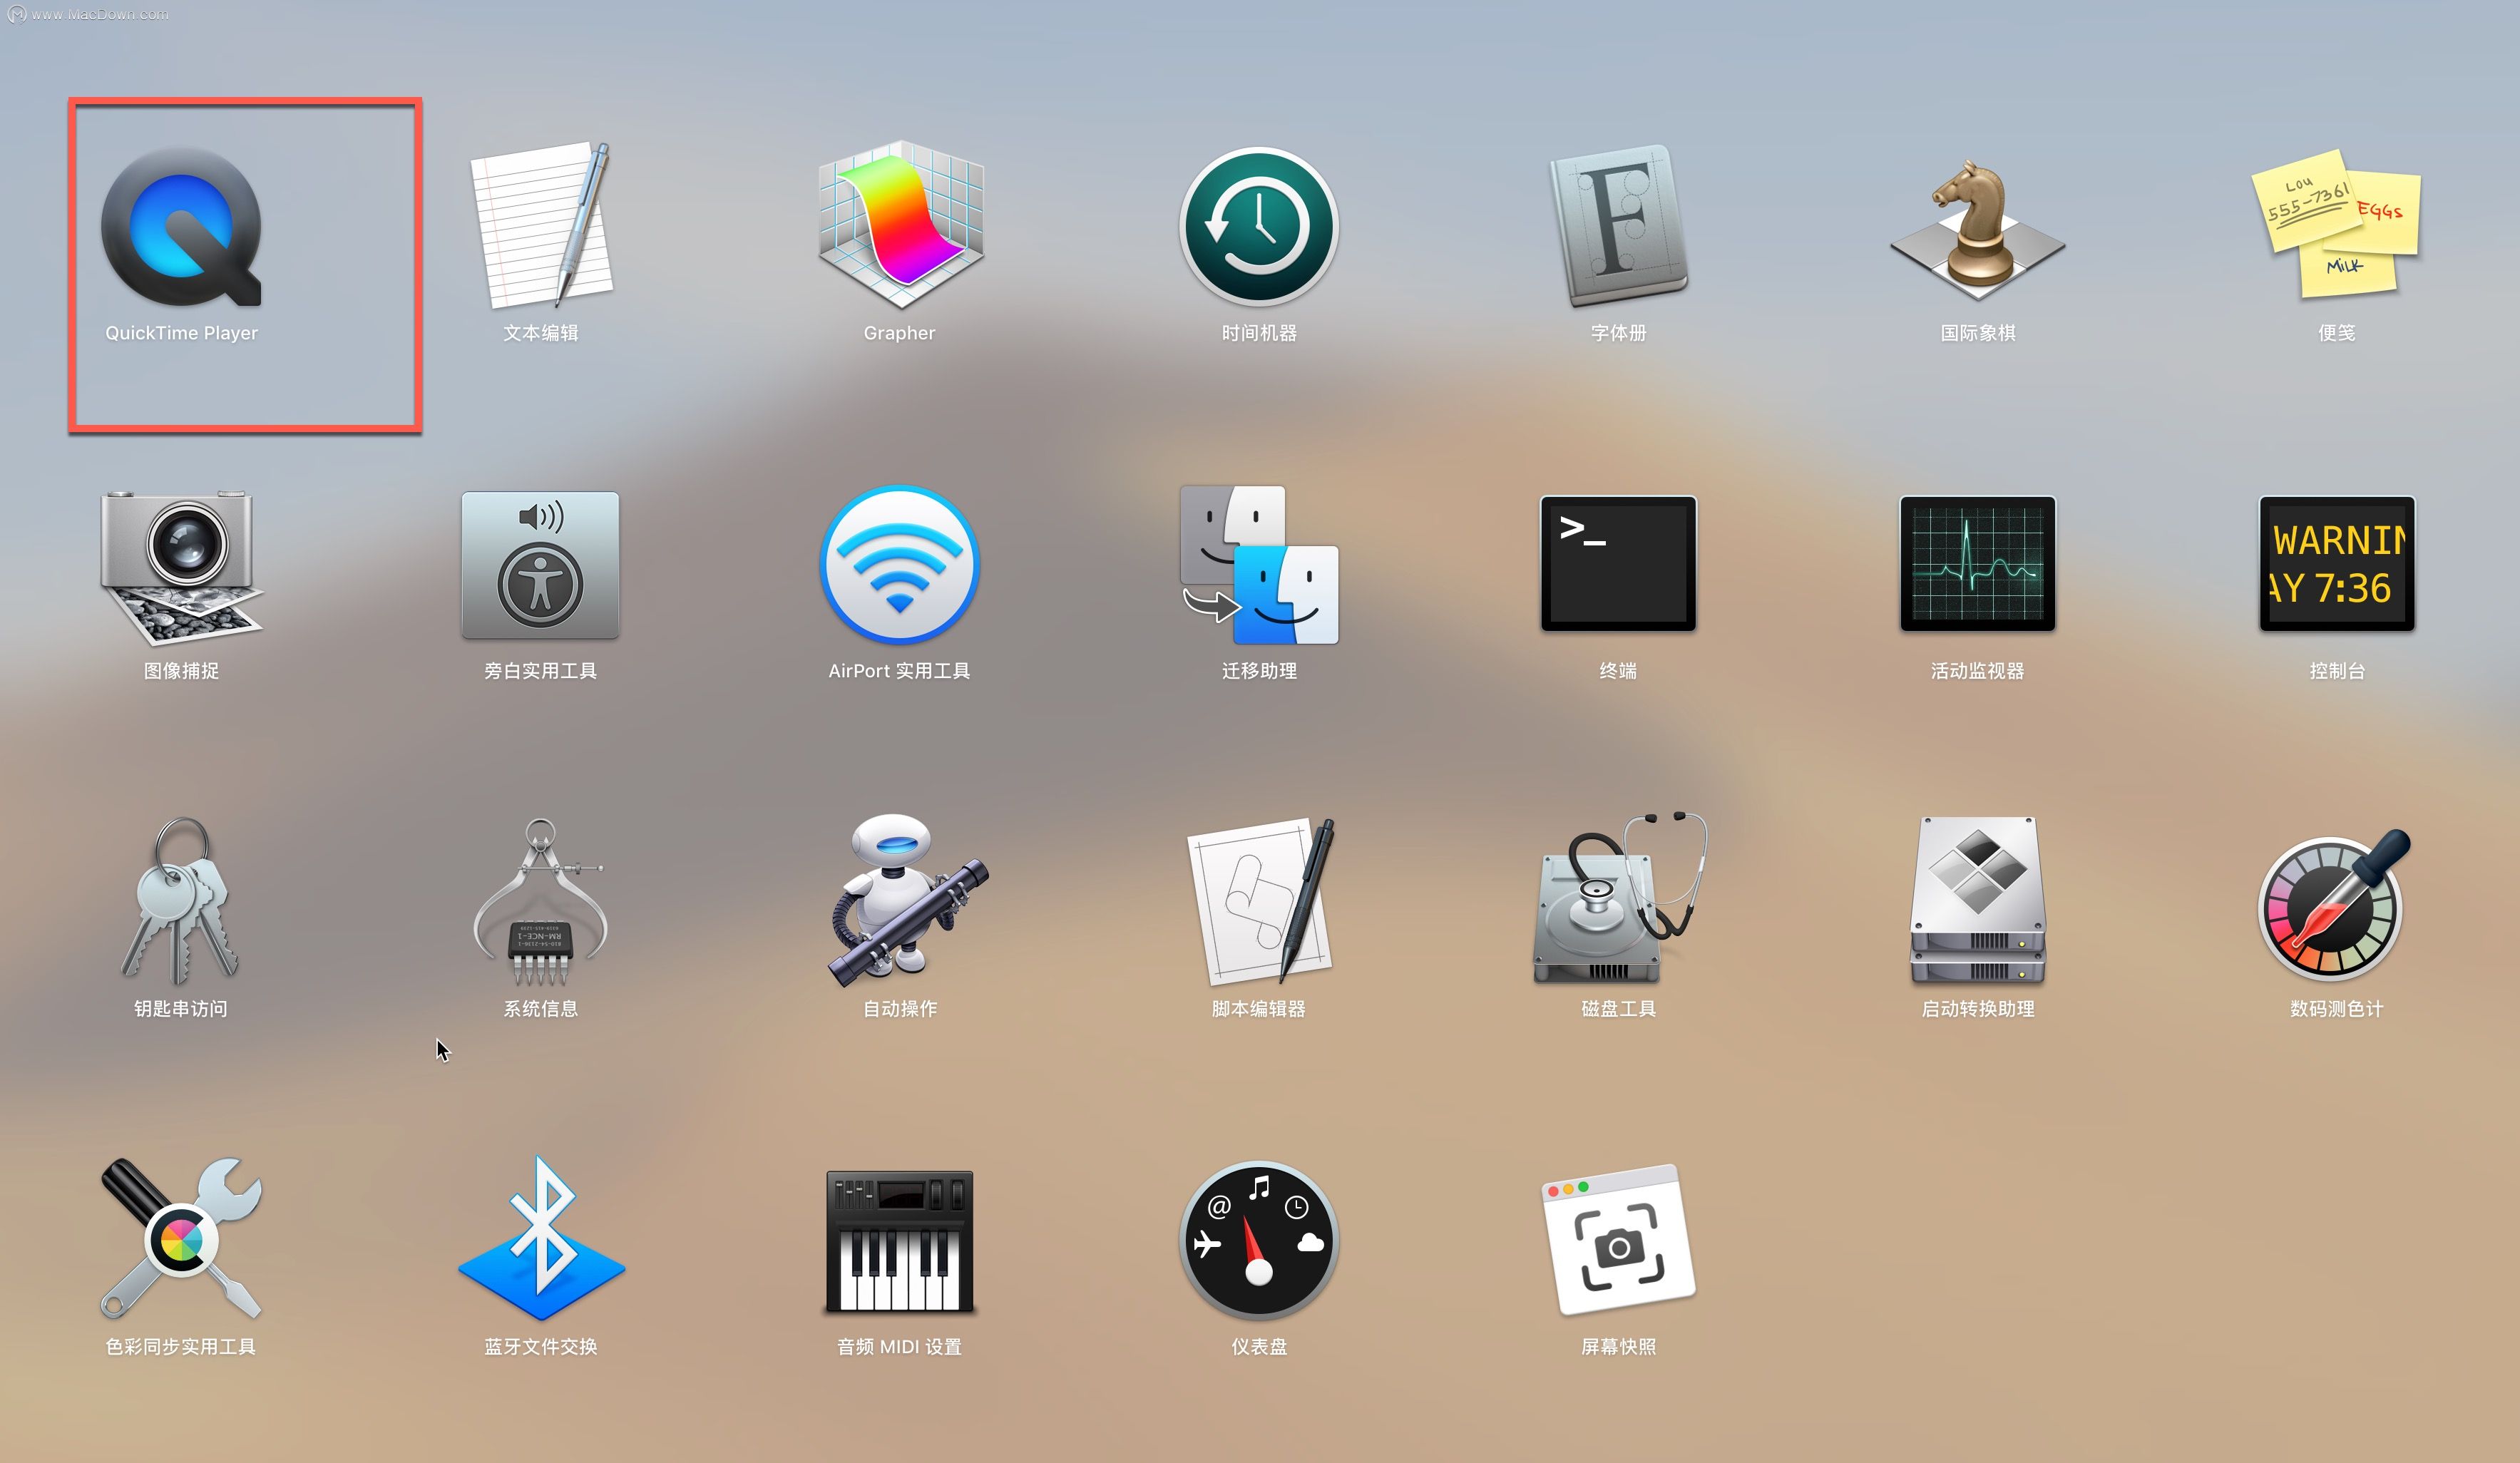Click the "音频 MIDI 设置" label text
Screen dimensions: 2520x1463
[900, 1347]
